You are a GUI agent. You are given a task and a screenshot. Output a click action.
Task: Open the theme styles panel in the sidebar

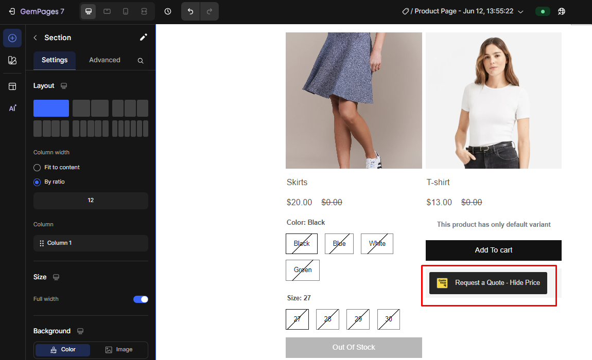[x=11, y=60]
